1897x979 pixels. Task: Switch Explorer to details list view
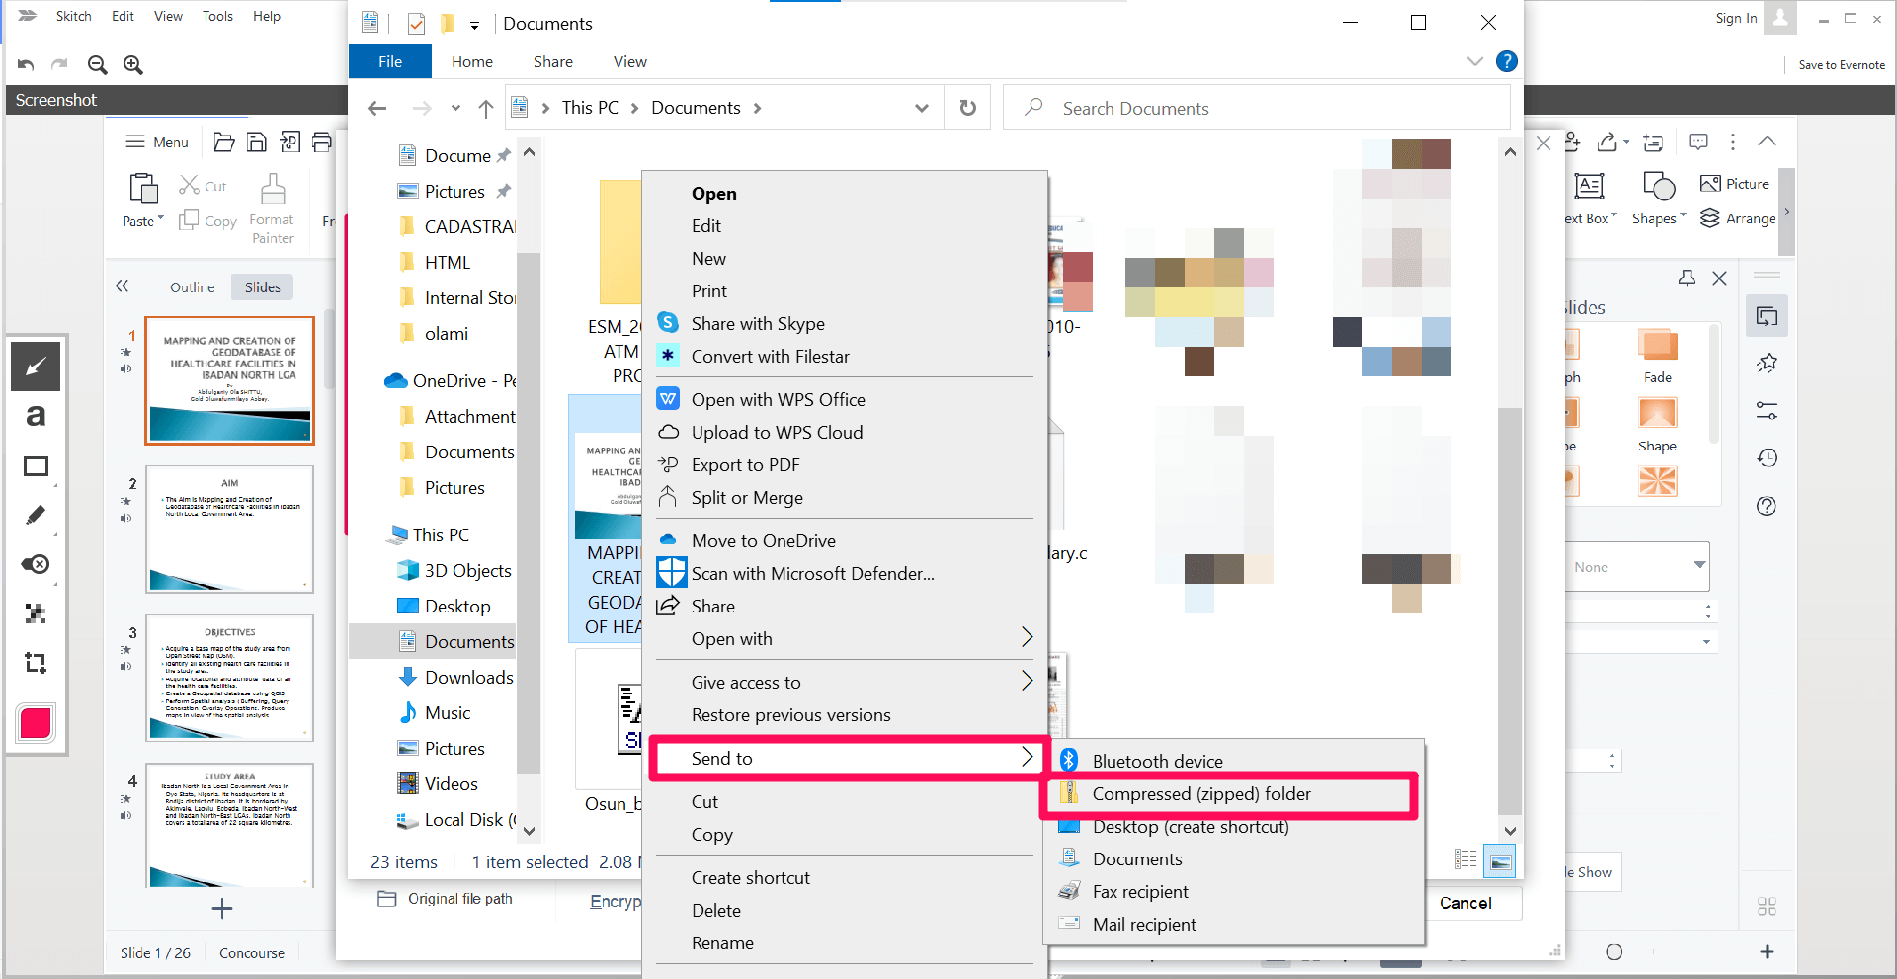tap(1465, 860)
